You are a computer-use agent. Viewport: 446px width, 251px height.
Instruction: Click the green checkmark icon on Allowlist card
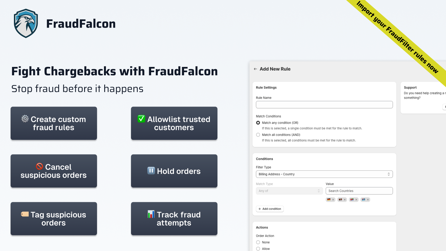(x=141, y=119)
